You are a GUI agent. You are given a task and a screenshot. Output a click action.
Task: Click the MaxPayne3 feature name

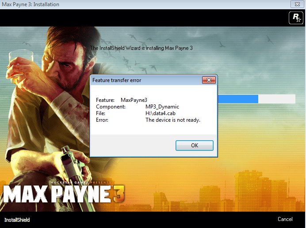(134, 100)
